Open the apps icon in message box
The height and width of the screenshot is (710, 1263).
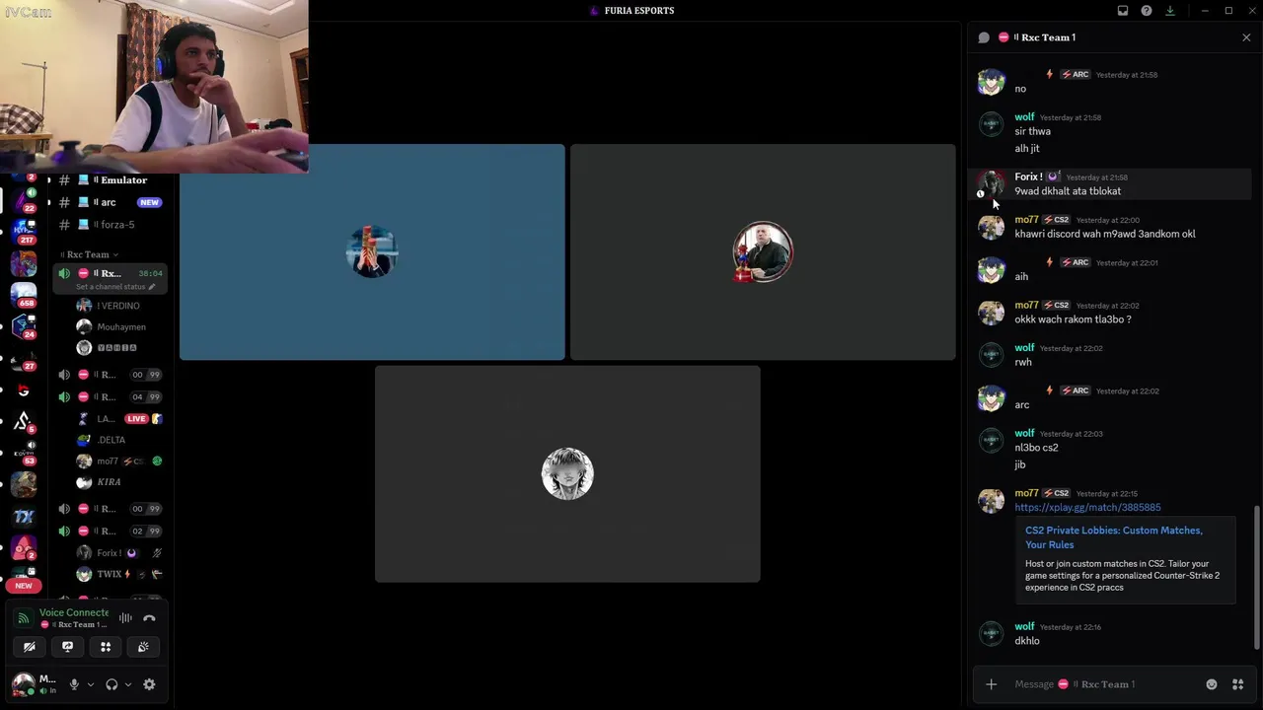click(x=1237, y=684)
